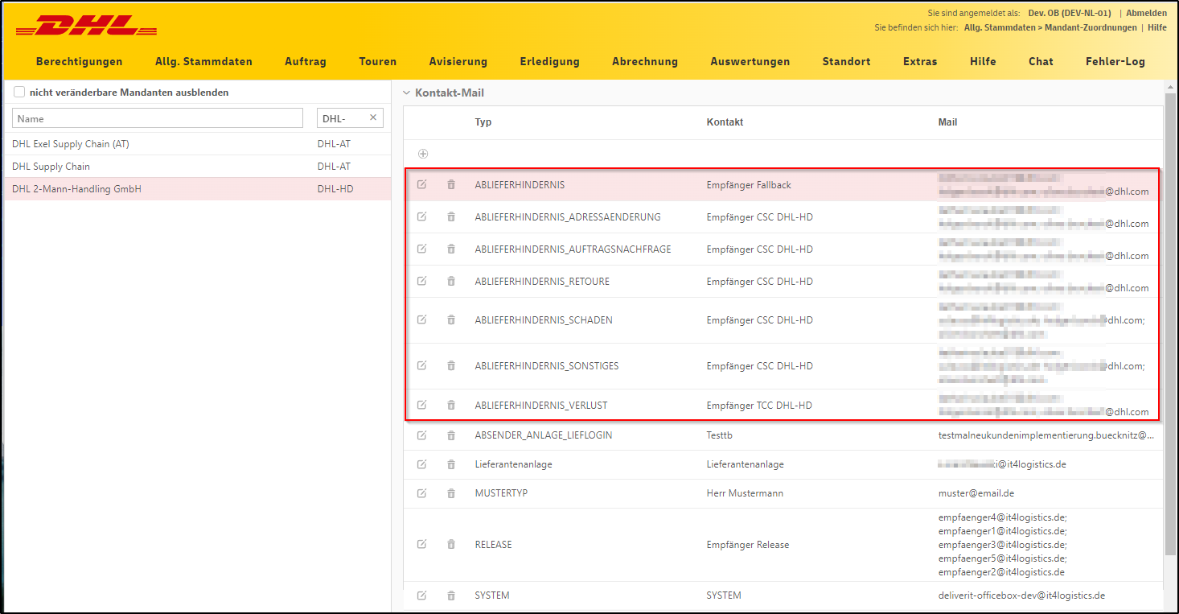Delete the Lieferantenanlage entry
The width and height of the screenshot is (1179, 614).
pos(451,464)
